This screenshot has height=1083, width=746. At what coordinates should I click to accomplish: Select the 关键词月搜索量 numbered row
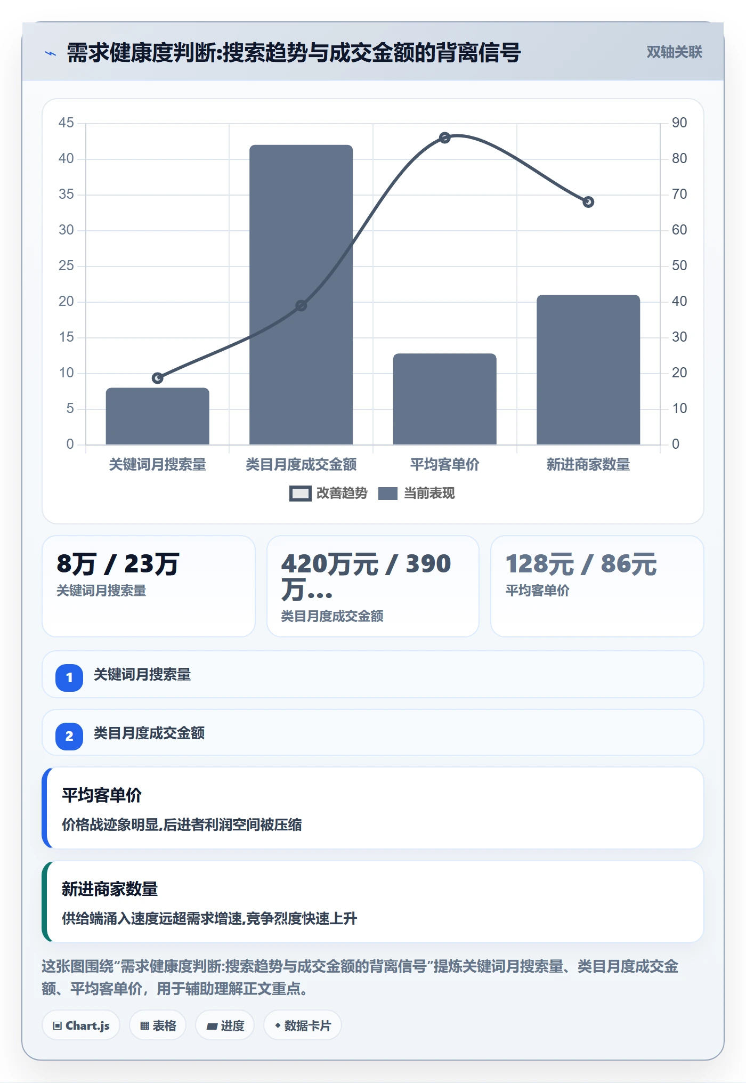point(373,674)
